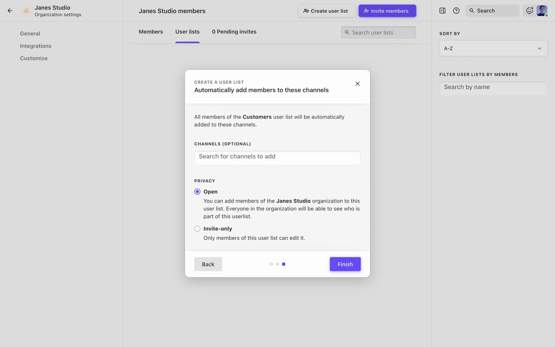Expand the A-Z sort dropdown

click(493, 48)
